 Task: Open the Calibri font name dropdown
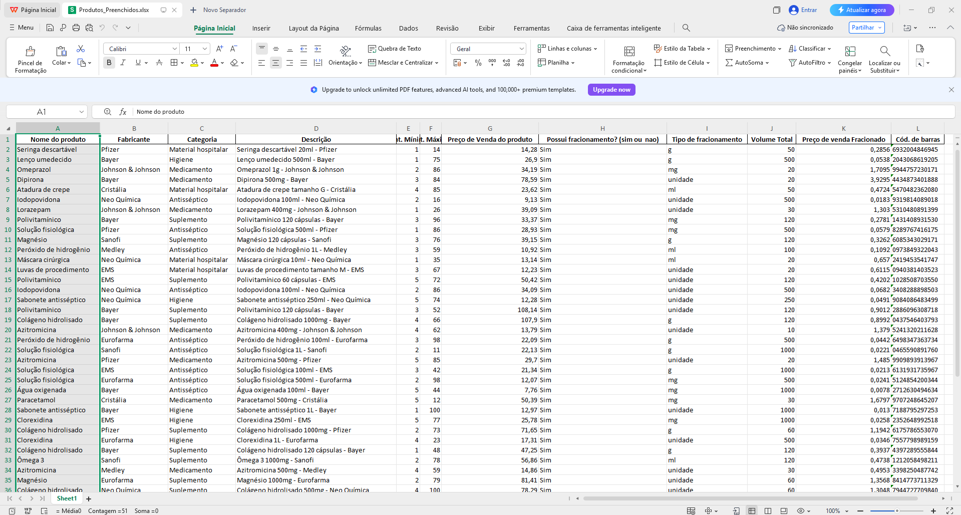click(x=174, y=49)
